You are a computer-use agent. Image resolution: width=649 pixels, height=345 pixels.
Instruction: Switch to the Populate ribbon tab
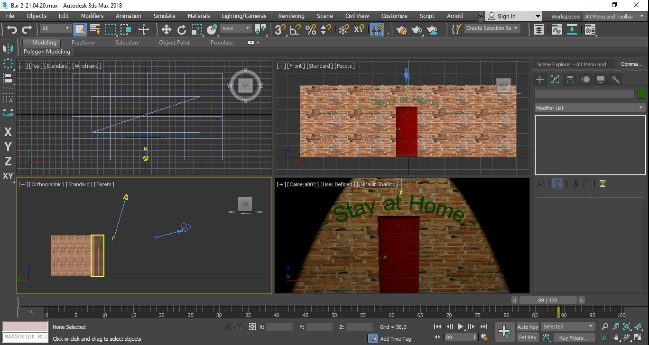(222, 43)
